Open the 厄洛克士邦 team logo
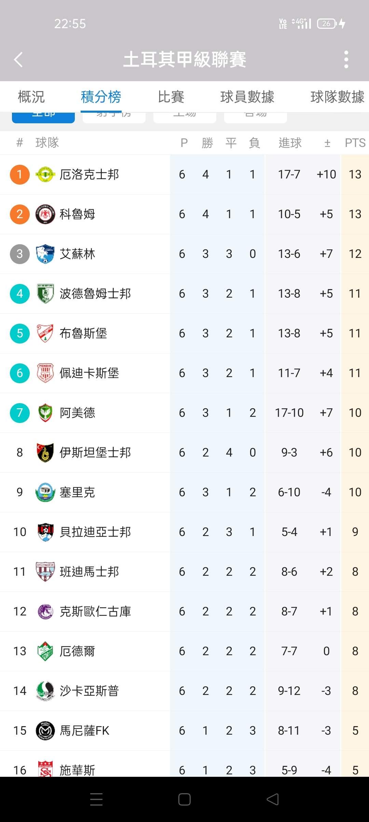The height and width of the screenshot is (822, 369). (45, 175)
